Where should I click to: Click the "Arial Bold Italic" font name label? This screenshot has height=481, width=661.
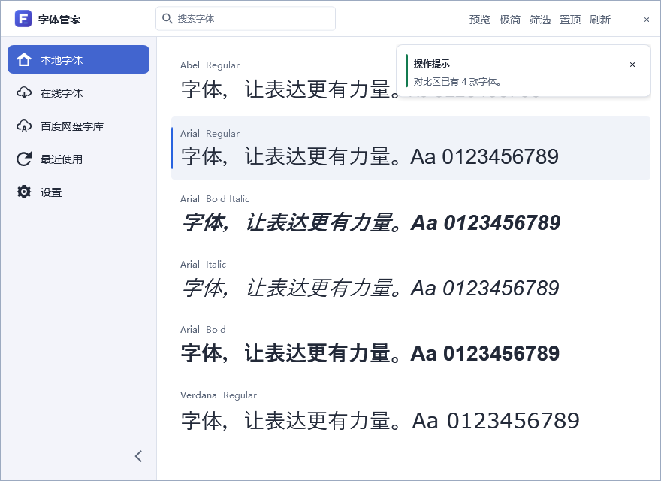pyautogui.click(x=215, y=199)
